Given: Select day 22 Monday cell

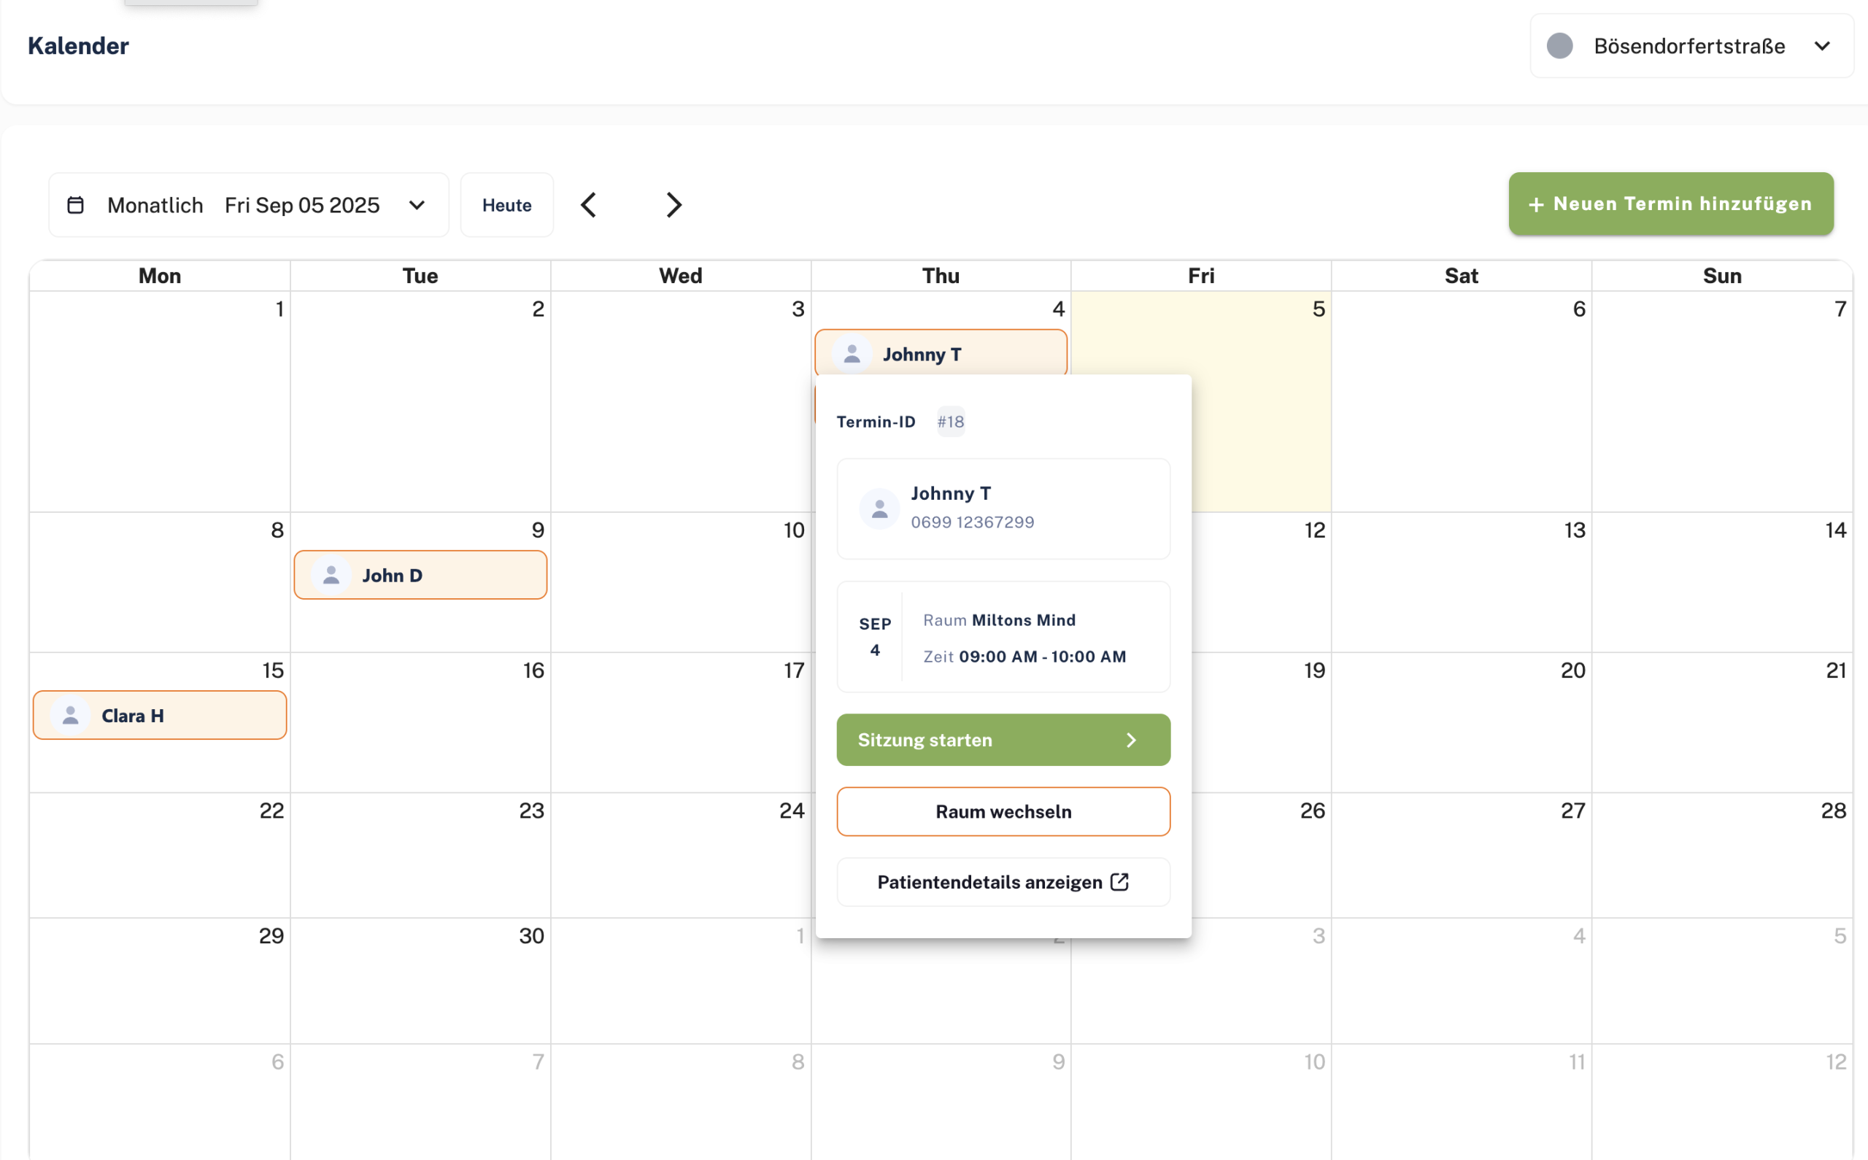Looking at the screenshot, I should pyautogui.click(x=160, y=856).
